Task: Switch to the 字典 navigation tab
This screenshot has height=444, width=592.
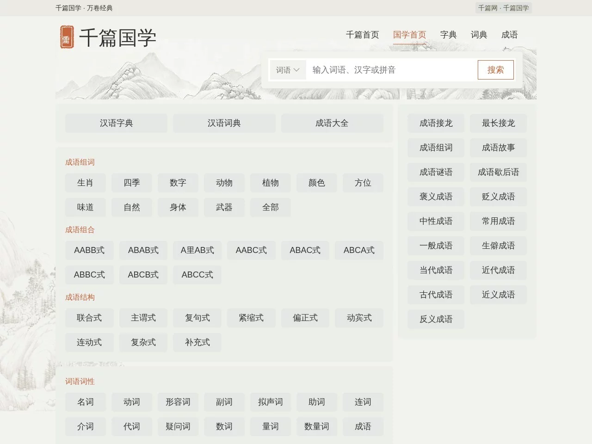Action: point(448,35)
